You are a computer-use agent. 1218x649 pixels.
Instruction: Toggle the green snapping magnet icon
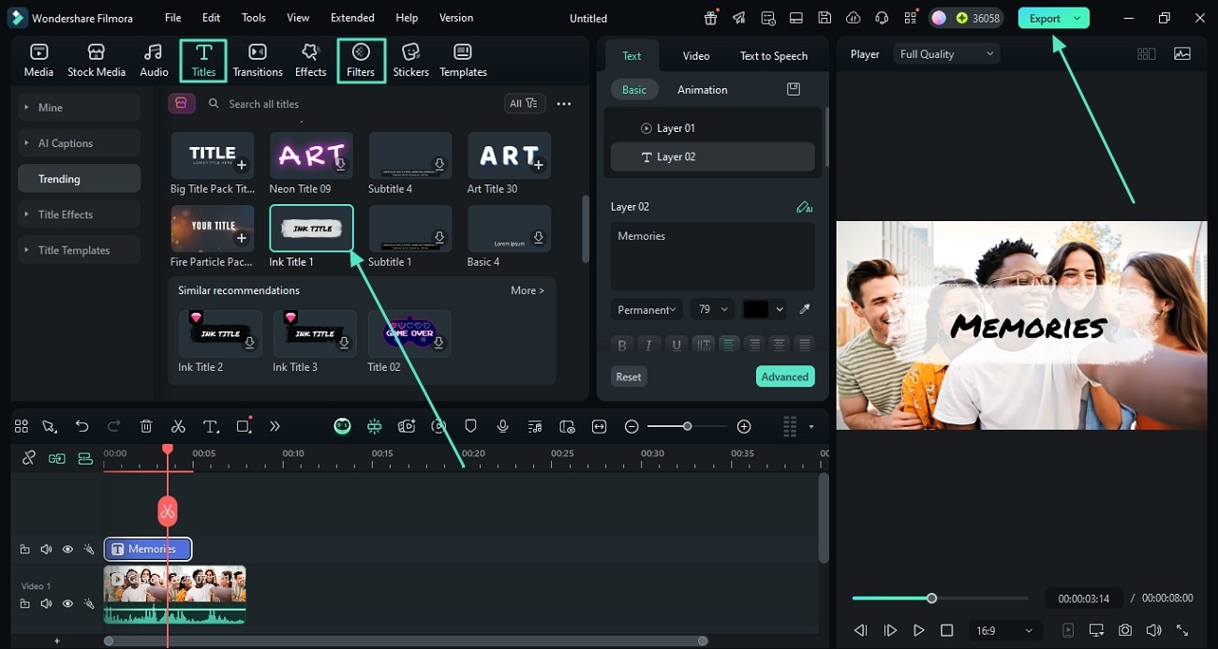click(x=375, y=426)
